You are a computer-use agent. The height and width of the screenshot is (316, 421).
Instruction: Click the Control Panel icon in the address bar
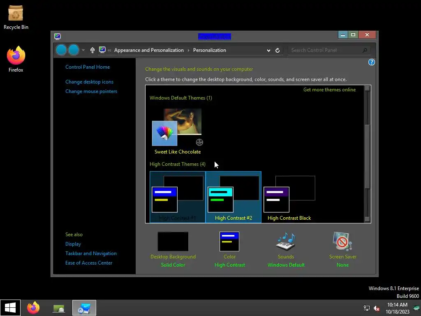pos(102,50)
